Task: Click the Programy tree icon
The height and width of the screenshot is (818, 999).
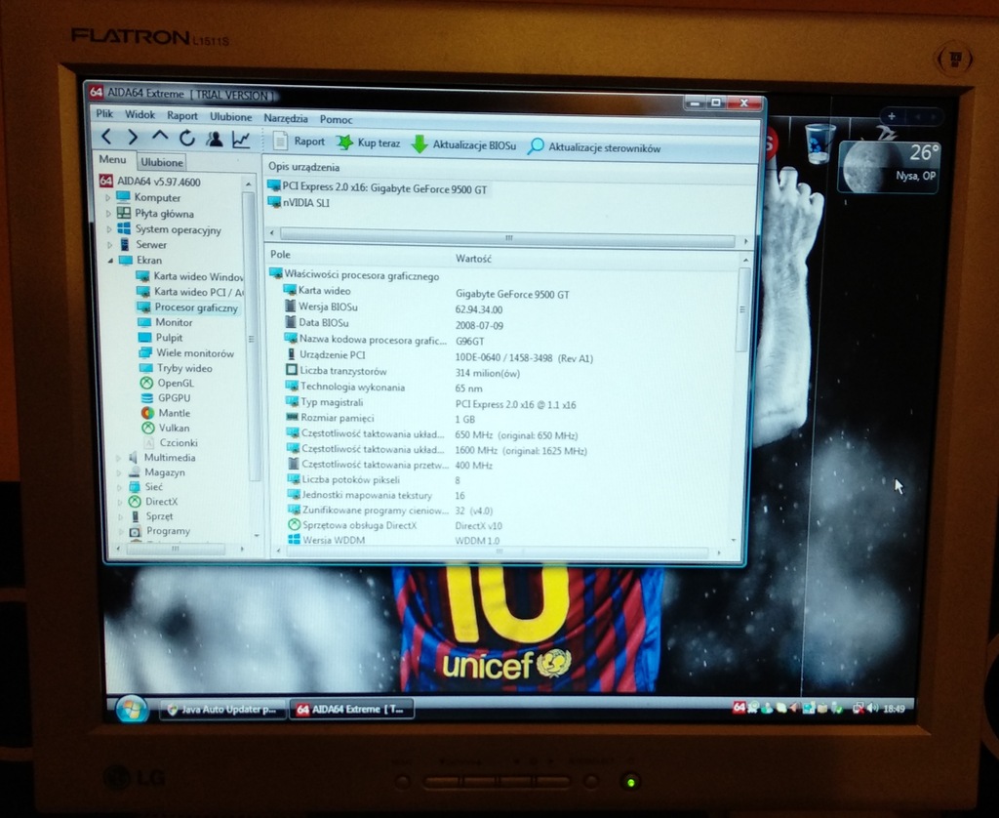Action: (135, 531)
